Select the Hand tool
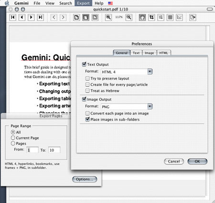Screen dimensions: 215x203 pos(142,17)
